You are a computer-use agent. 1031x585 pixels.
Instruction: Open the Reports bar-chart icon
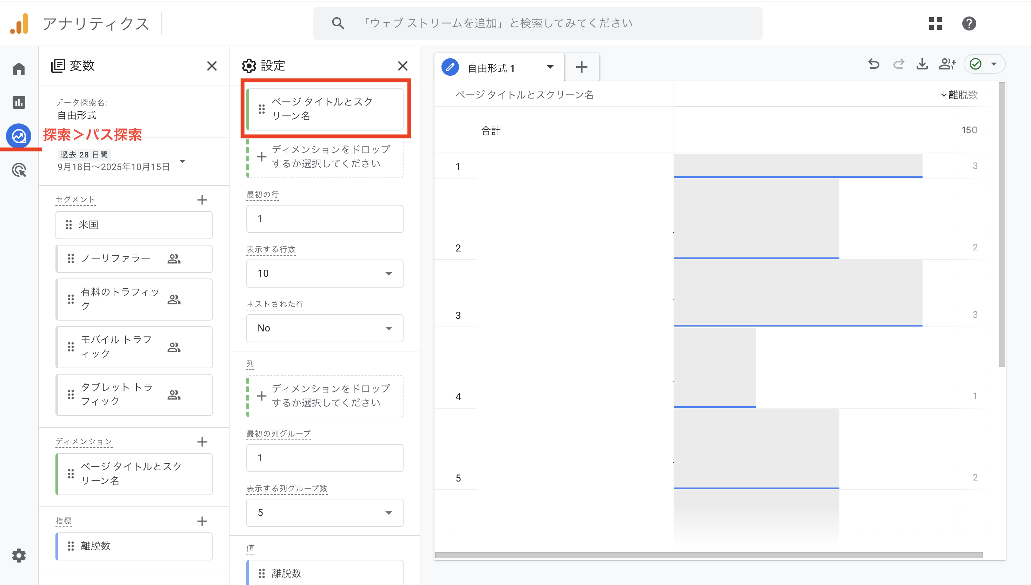pyautogui.click(x=19, y=102)
